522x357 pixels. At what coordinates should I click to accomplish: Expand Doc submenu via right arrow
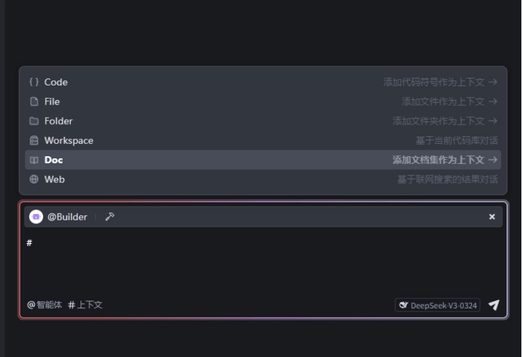pyautogui.click(x=493, y=160)
